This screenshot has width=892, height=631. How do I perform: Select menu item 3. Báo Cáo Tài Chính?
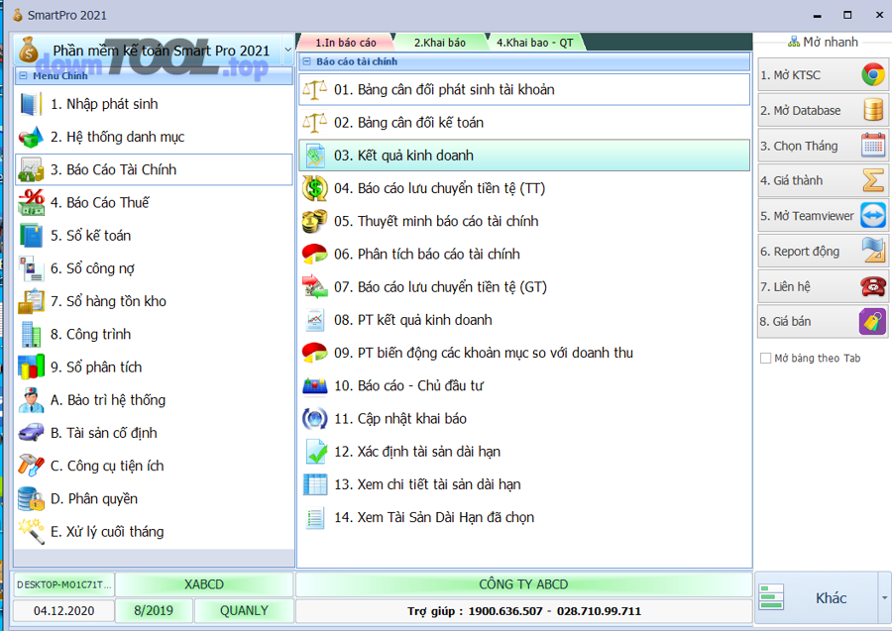(x=154, y=169)
